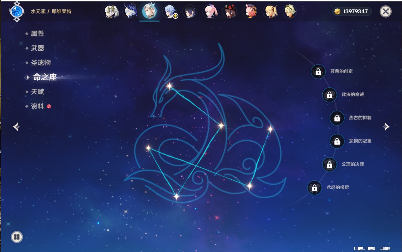Screen dimensions: 402x252
Task: Click the red alert badge beside 资料
Action: 49,106
